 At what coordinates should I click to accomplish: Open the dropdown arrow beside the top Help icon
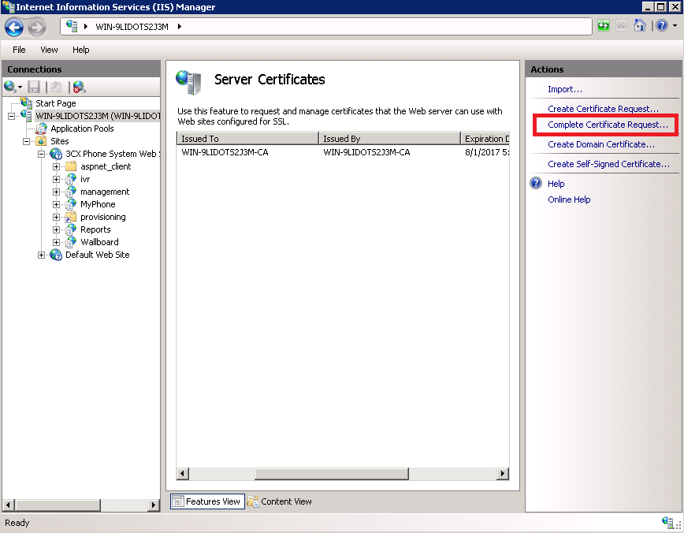[x=675, y=26]
